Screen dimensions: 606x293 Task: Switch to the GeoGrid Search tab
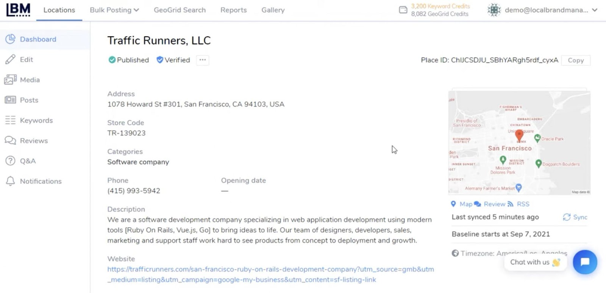click(x=180, y=10)
